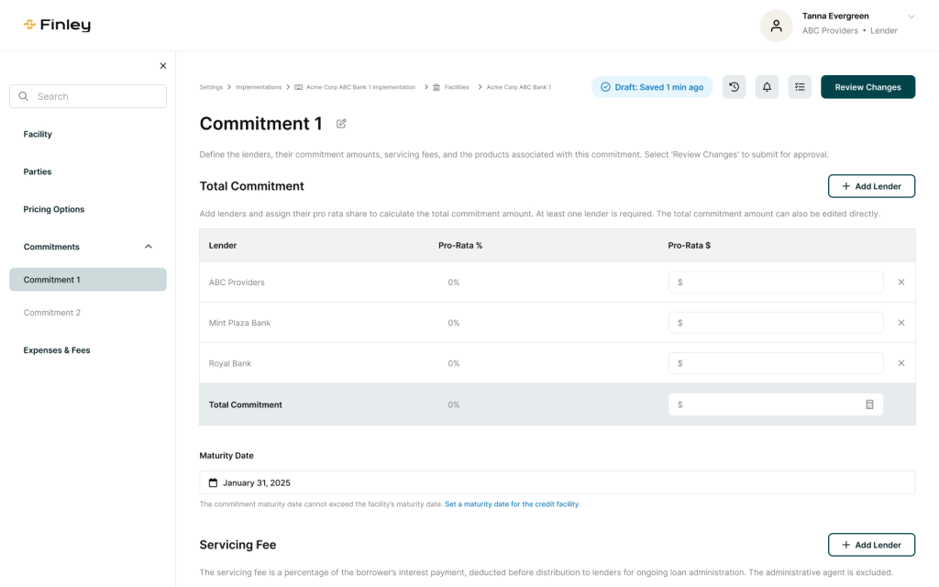This screenshot has height=587, width=939.
Task: Edit Commitment 1 title pencil icon
Action: (x=341, y=124)
